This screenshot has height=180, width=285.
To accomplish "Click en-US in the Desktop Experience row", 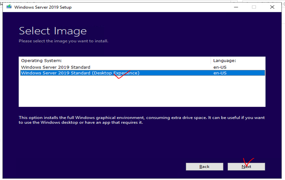I will coord(220,73).
